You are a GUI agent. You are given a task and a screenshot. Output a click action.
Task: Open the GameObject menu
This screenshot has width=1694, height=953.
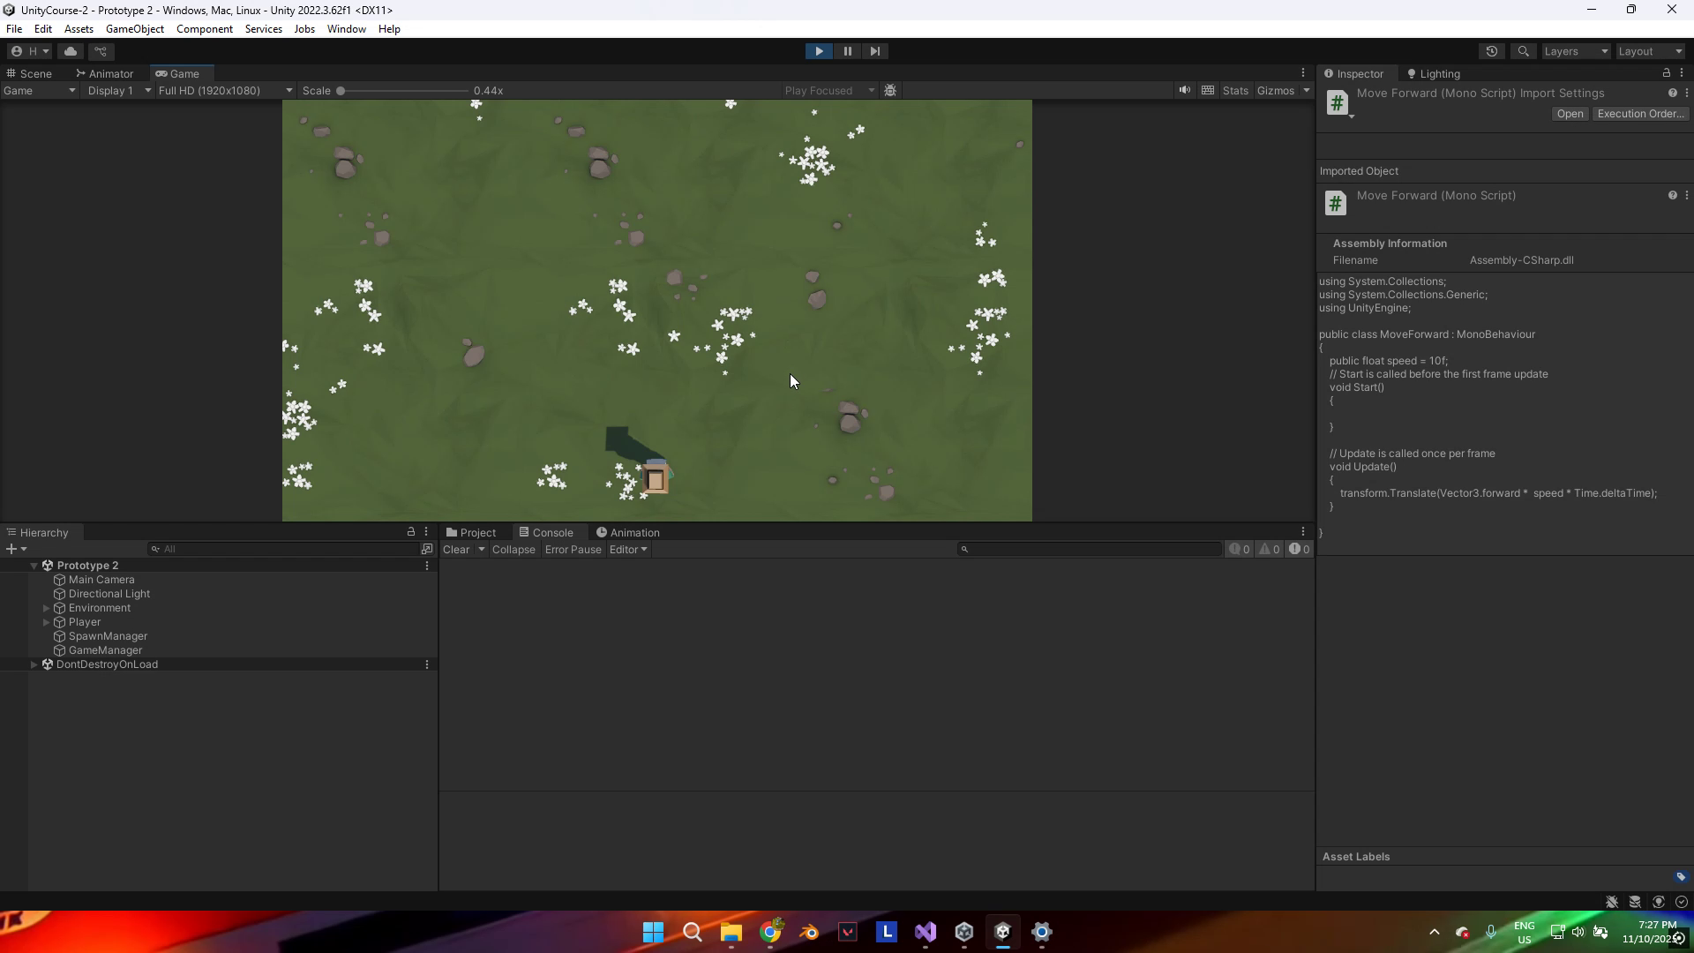(x=134, y=29)
